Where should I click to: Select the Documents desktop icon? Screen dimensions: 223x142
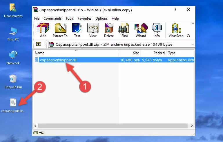point(13,10)
